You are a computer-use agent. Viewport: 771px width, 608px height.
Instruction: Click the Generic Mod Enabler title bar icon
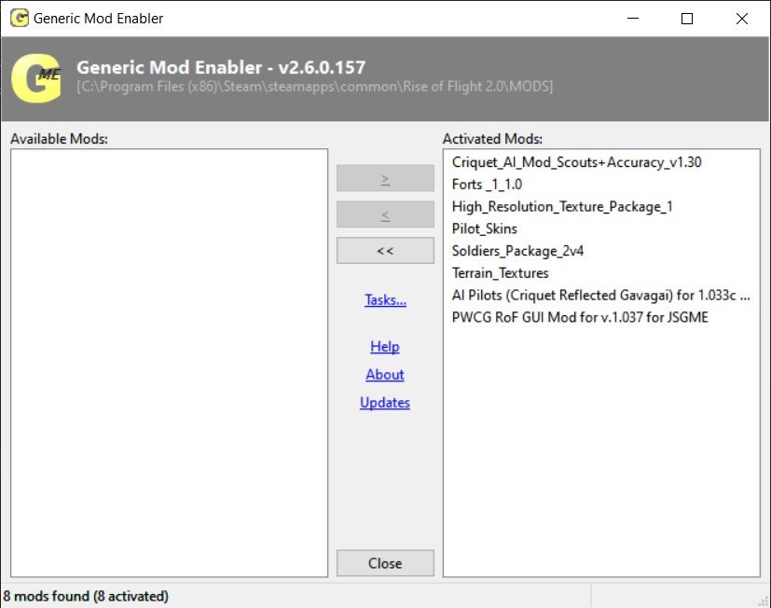coord(20,19)
